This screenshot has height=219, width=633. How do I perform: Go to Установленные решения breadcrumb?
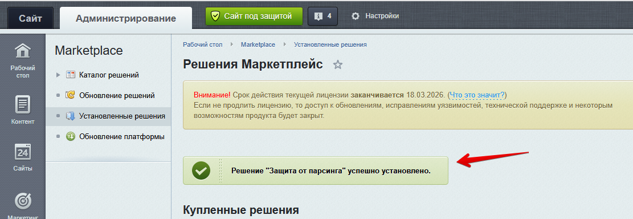(x=330, y=44)
